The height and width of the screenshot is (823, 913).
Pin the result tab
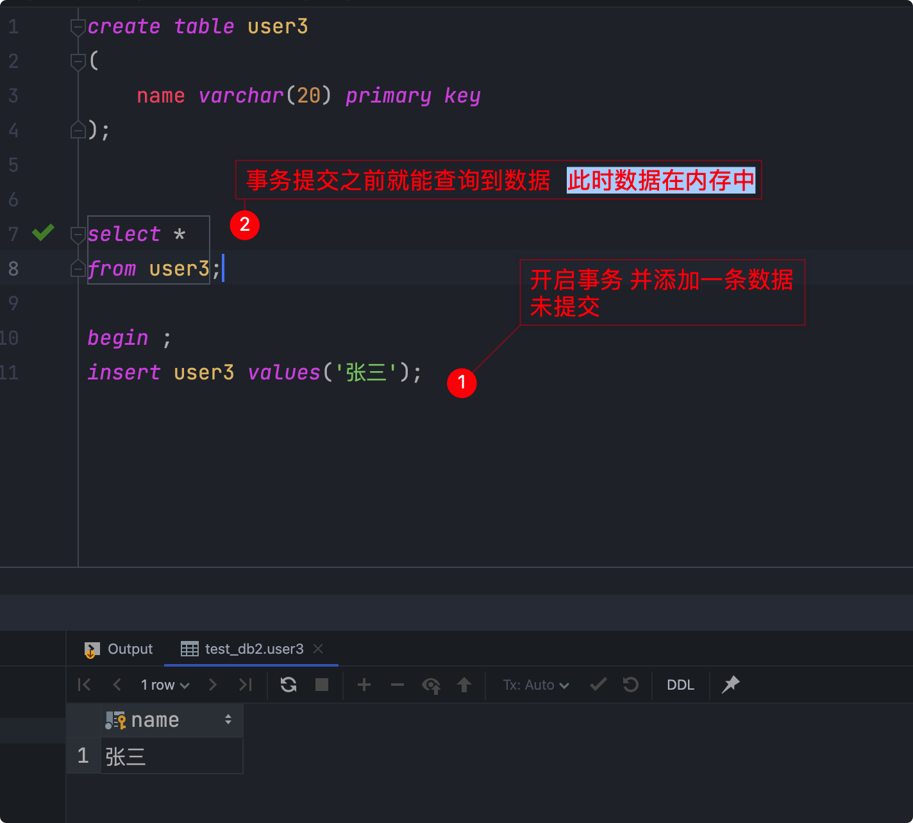click(731, 685)
